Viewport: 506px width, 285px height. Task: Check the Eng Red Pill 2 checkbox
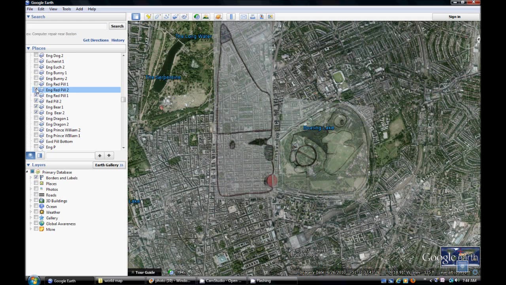click(36, 90)
